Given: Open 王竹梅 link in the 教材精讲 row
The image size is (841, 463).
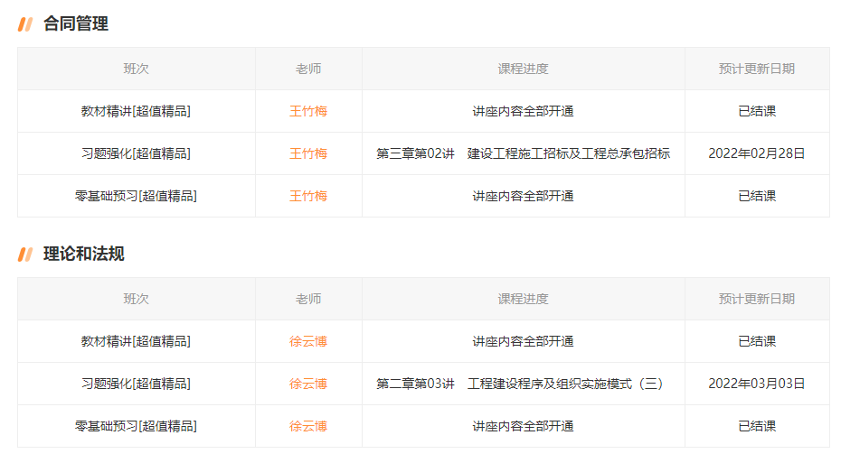Looking at the screenshot, I should click(x=308, y=111).
